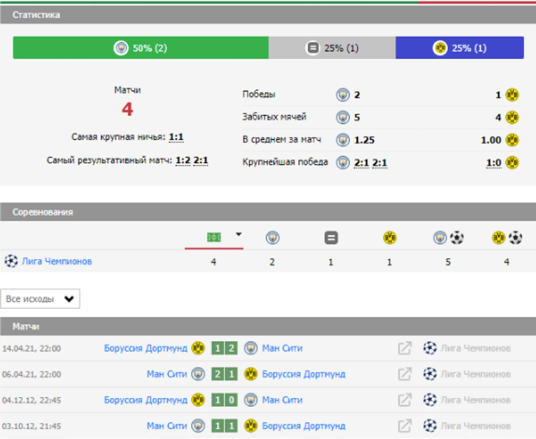
Task: Click the 1:0 Dortmund biggest win score
Action: (493, 163)
